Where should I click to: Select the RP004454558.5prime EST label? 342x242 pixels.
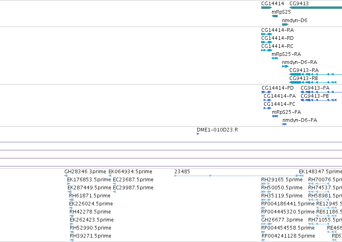288,228
